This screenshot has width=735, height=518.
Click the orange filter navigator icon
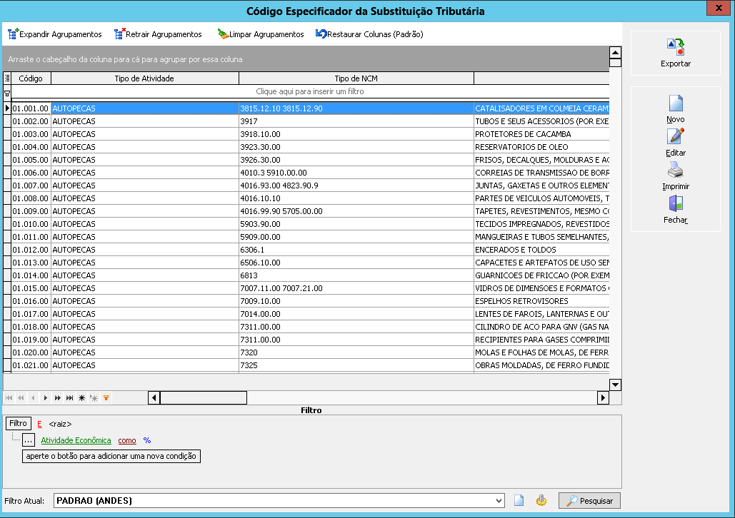(106, 398)
